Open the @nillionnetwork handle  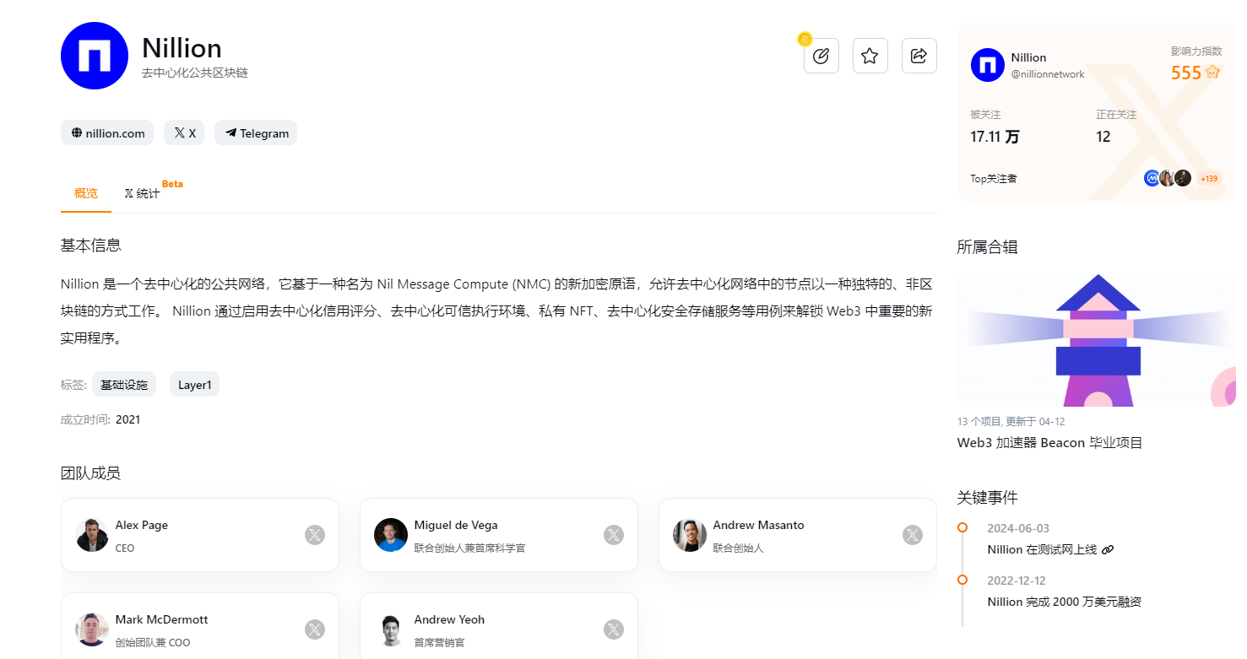[x=1048, y=74]
